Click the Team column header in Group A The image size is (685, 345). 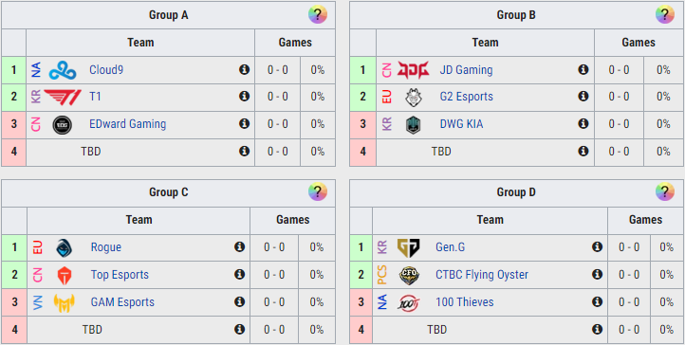coord(140,43)
